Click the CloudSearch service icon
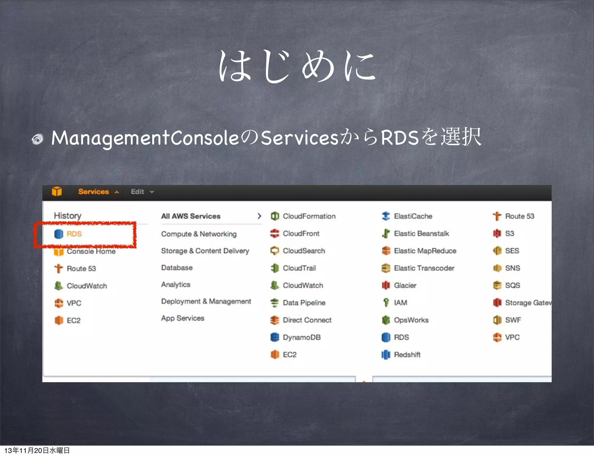The image size is (594, 457). click(x=275, y=251)
